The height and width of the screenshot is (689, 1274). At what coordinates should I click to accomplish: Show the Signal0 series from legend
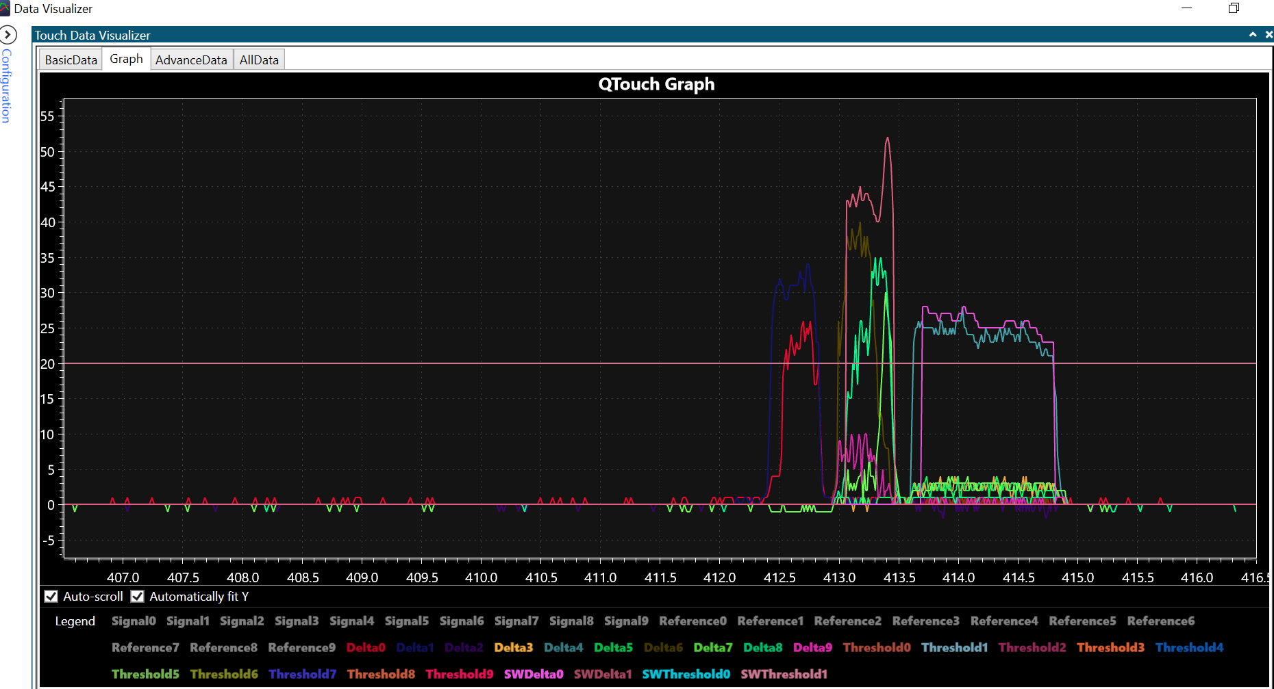134,621
